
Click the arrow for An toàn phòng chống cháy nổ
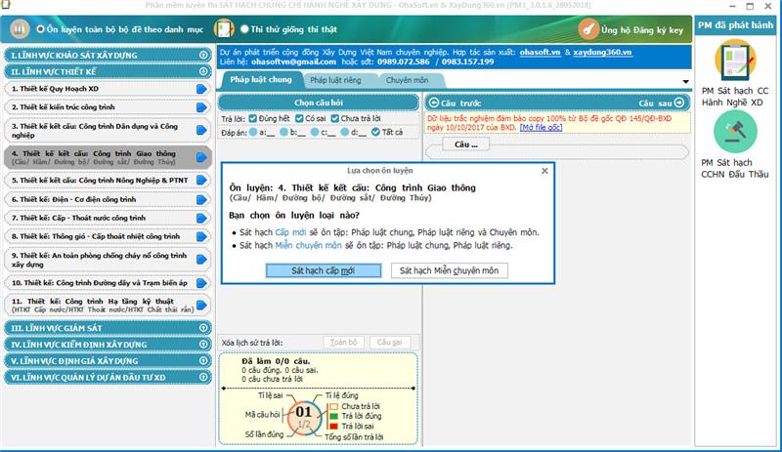(201, 260)
